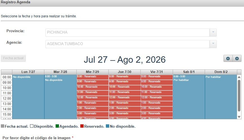Screen dimensions: 244x140
Task: Select the Mar 7/28 column header
Action: 60,72
